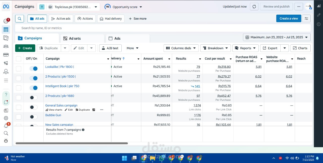
Task: Click Edit pencil under General Sales campaign
Action: [69, 110]
